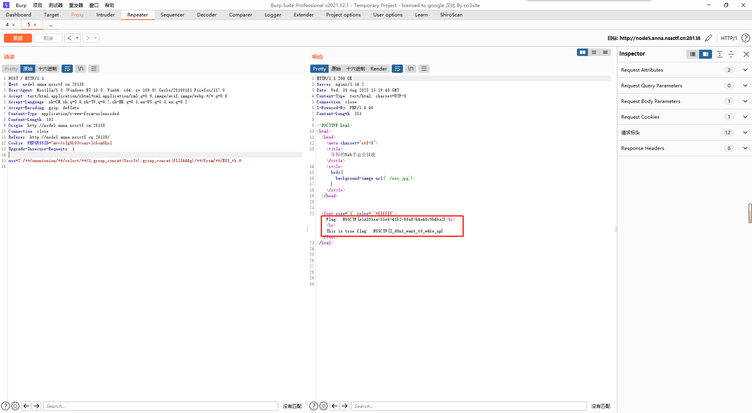This screenshot has width=752, height=413.
Task: Toggle \n non-printable chars in request pane
Action: pos(80,69)
